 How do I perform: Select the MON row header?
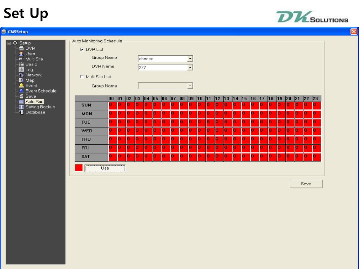[92, 114]
